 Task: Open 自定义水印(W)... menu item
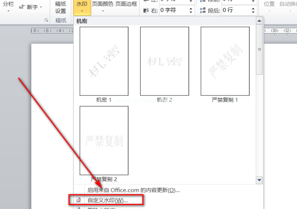107,200
